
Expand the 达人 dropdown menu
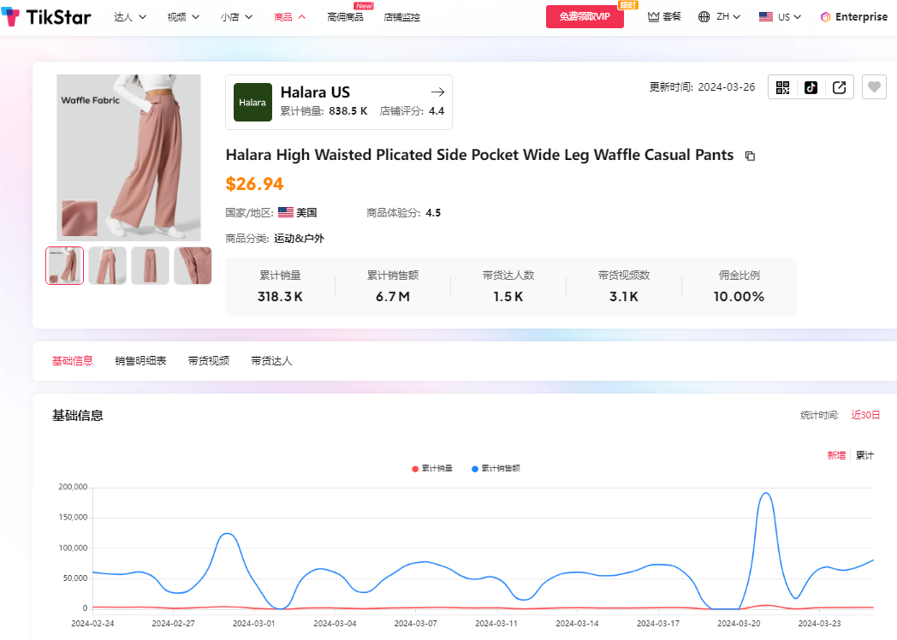click(x=130, y=17)
